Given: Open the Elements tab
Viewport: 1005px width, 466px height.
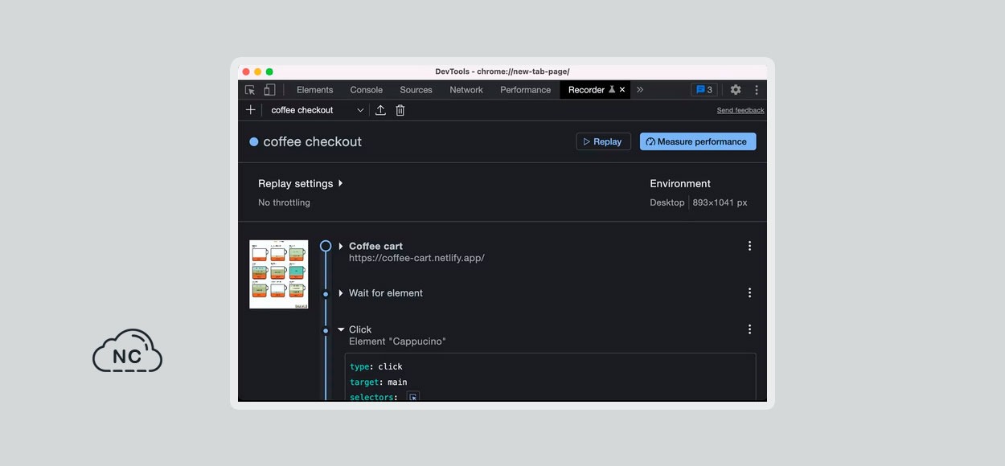Looking at the screenshot, I should pos(314,90).
